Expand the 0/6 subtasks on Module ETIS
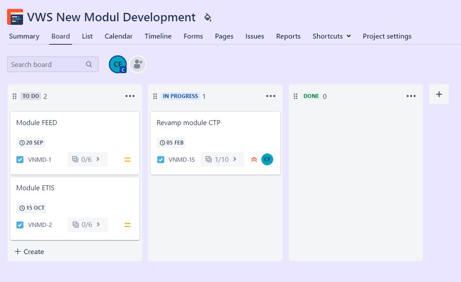The image size is (461, 282). tap(88, 225)
